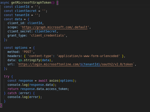
Task: Click the tenantId constant declaration
Action: (22, 15)
